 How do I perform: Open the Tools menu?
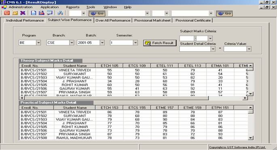tap(91, 7)
